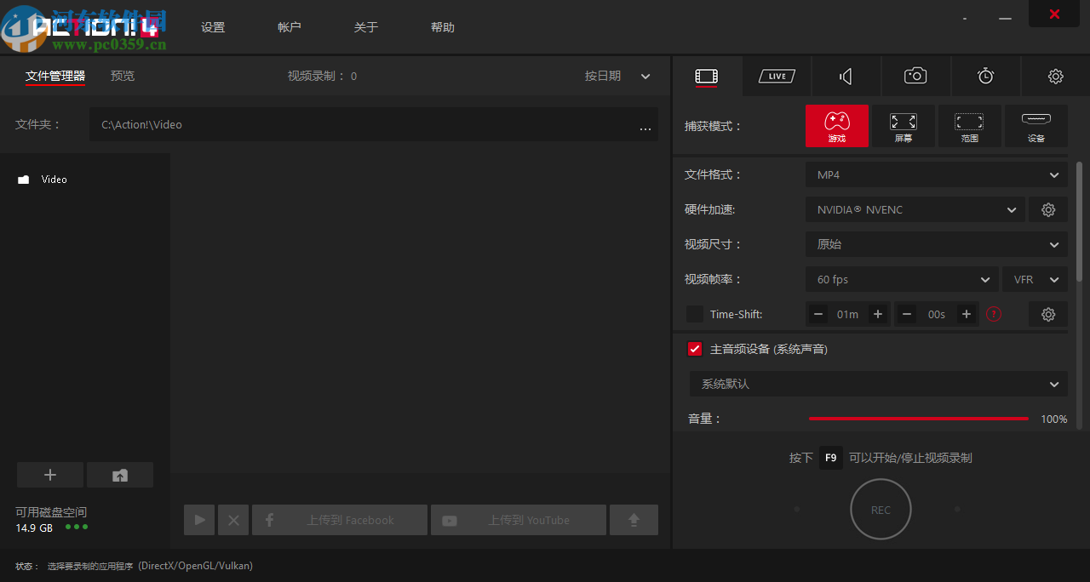Adjust the 音量 volume slider
The width and height of the screenshot is (1090, 582).
[x=918, y=419]
